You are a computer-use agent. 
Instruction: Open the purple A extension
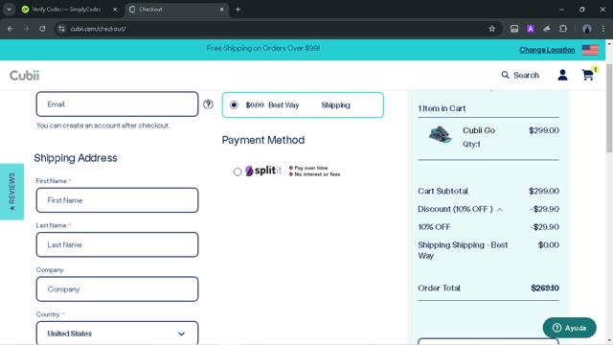click(531, 29)
